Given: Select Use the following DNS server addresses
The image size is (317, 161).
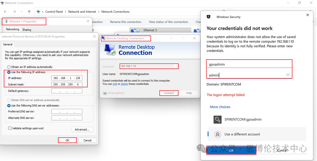Looking at the screenshot, I should [x=33, y=105].
